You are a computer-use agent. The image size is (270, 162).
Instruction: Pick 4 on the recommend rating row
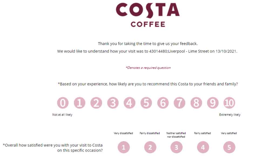pyautogui.click(x=129, y=103)
